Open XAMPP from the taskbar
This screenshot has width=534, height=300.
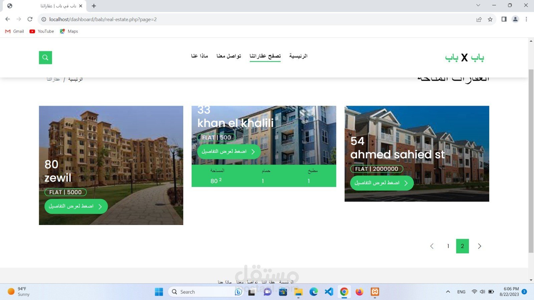click(375, 292)
